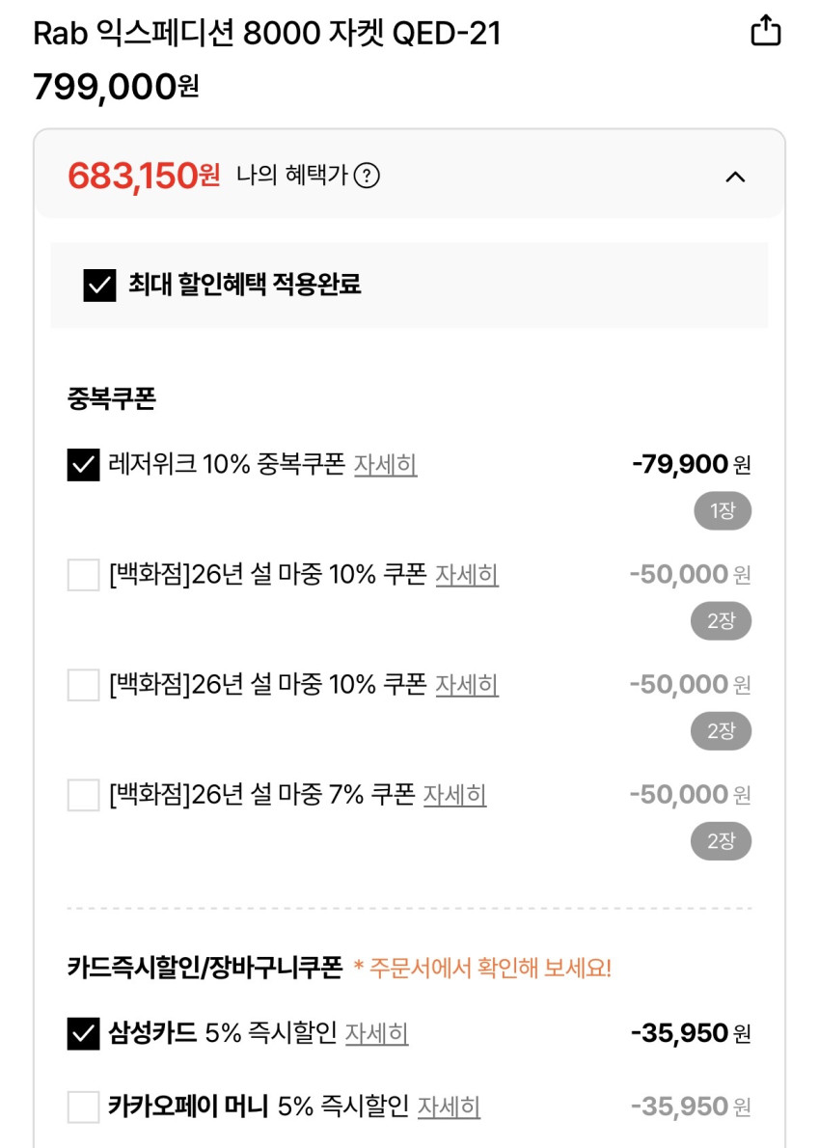Tap the 1장 coupon count badge

[722, 511]
